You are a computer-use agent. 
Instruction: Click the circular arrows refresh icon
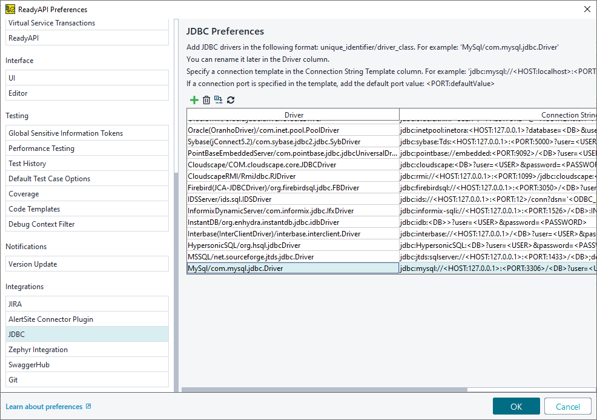pyautogui.click(x=231, y=100)
